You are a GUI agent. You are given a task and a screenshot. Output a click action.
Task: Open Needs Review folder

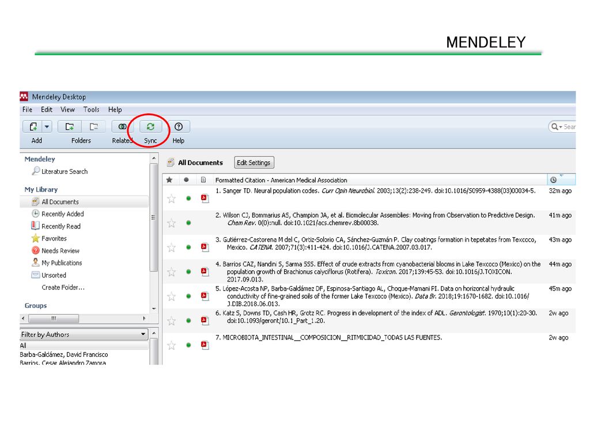coord(60,251)
